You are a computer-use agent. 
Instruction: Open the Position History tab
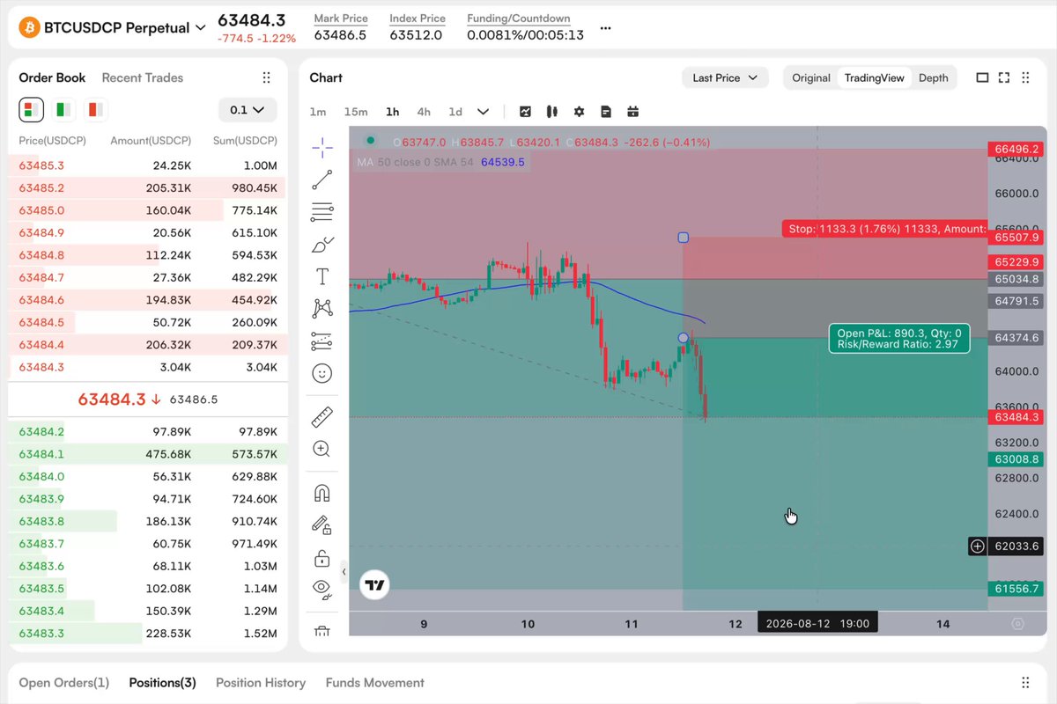pos(261,682)
